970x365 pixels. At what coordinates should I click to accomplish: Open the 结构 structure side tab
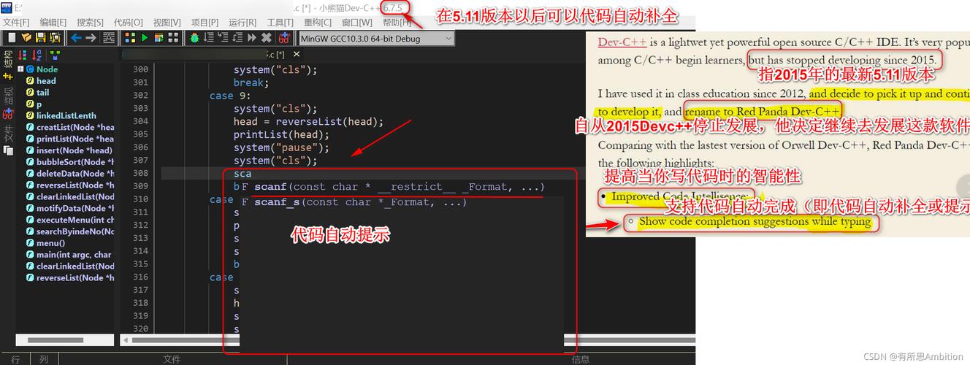point(8,64)
